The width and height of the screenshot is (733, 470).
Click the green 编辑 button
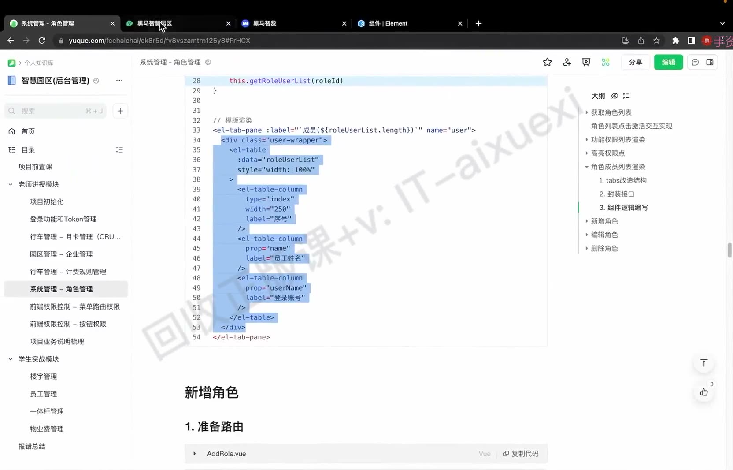668,62
